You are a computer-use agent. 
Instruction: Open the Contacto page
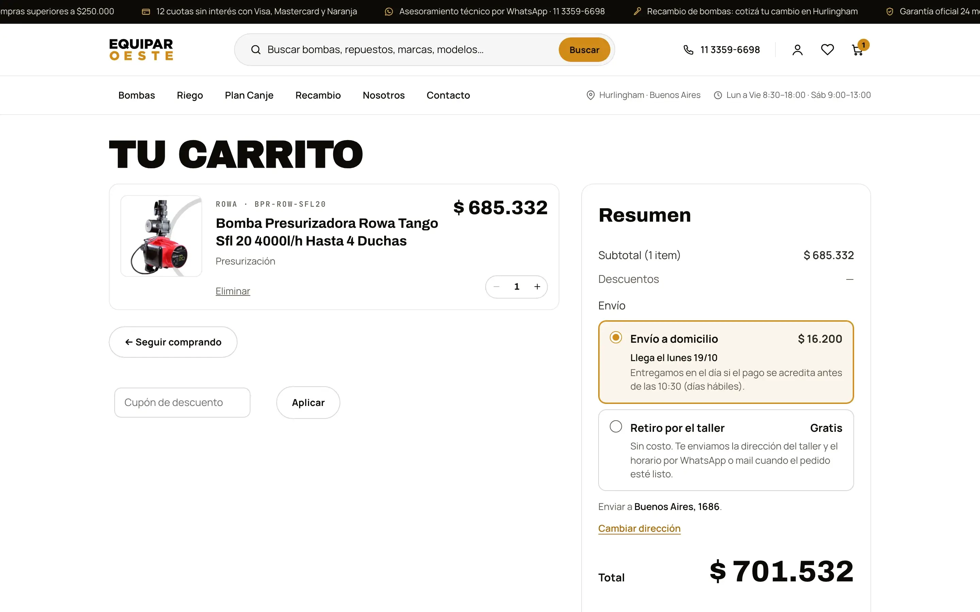448,95
